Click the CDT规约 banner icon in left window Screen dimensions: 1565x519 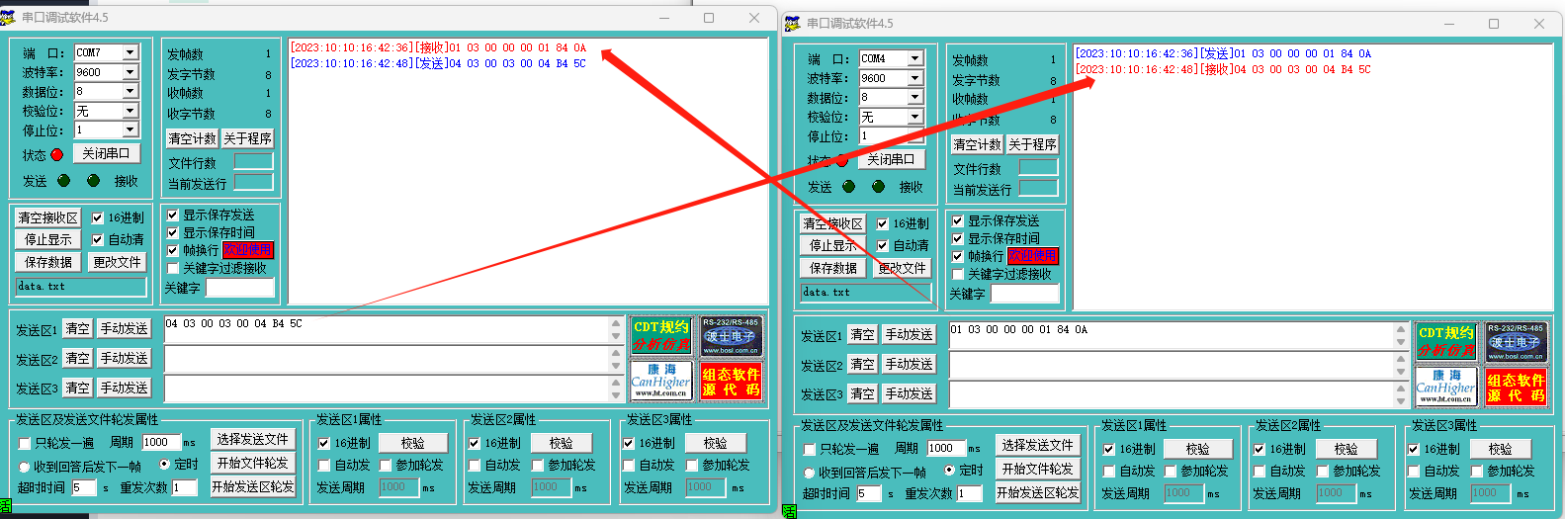coord(660,335)
